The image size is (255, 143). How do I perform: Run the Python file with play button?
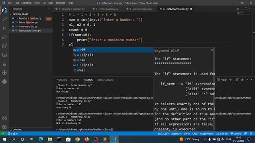click(x=238, y=9)
